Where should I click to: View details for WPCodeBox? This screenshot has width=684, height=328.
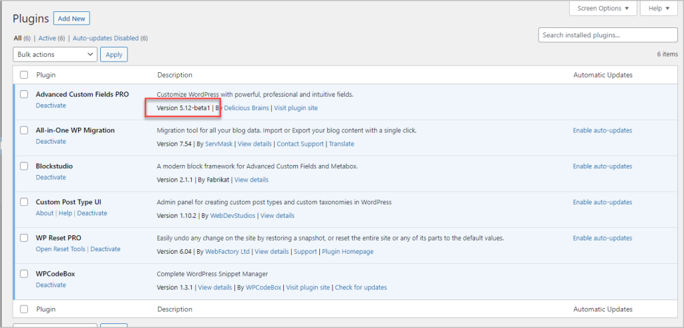coord(215,287)
